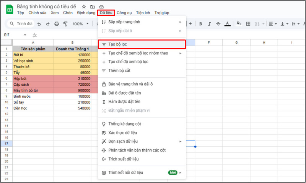Screen dimensions: 306x183
Task: Click the Borders icon
Action: point(248,24)
